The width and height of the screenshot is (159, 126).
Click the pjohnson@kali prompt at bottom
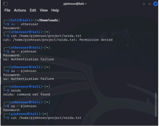click(x=28, y=114)
